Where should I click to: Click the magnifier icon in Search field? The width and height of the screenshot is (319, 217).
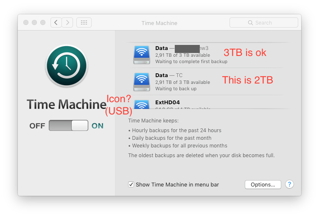pos(250,22)
